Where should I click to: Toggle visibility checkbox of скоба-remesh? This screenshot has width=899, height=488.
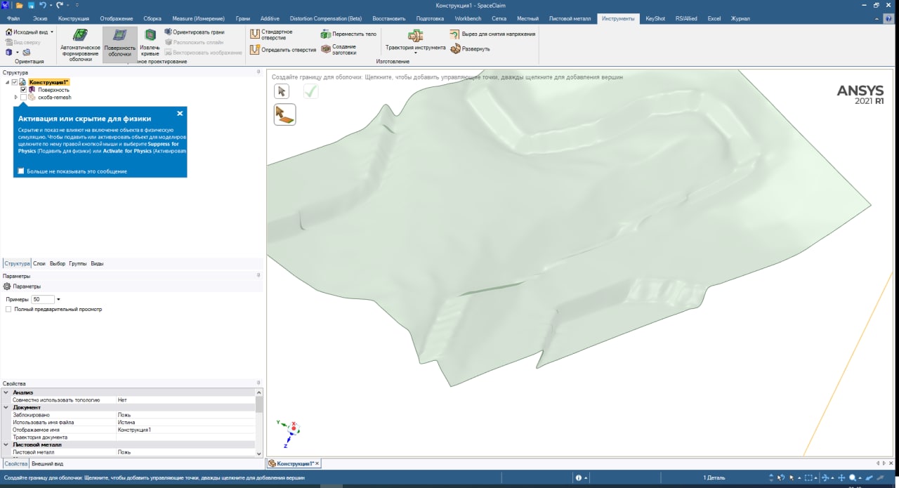click(x=23, y=98)
